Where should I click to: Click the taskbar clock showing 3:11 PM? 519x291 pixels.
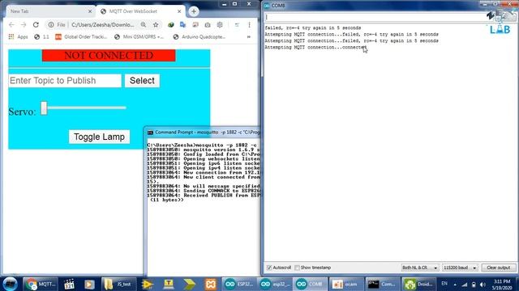click(502, 285)
